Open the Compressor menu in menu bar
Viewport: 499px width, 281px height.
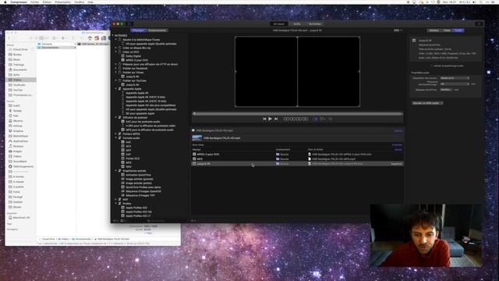[x=19, y=2]
